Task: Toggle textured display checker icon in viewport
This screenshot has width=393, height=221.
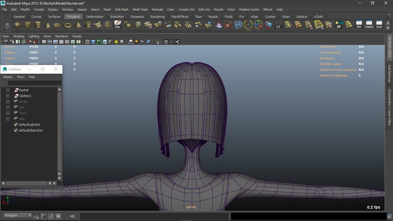Action: pyautogui.click(x=110, y=42)
